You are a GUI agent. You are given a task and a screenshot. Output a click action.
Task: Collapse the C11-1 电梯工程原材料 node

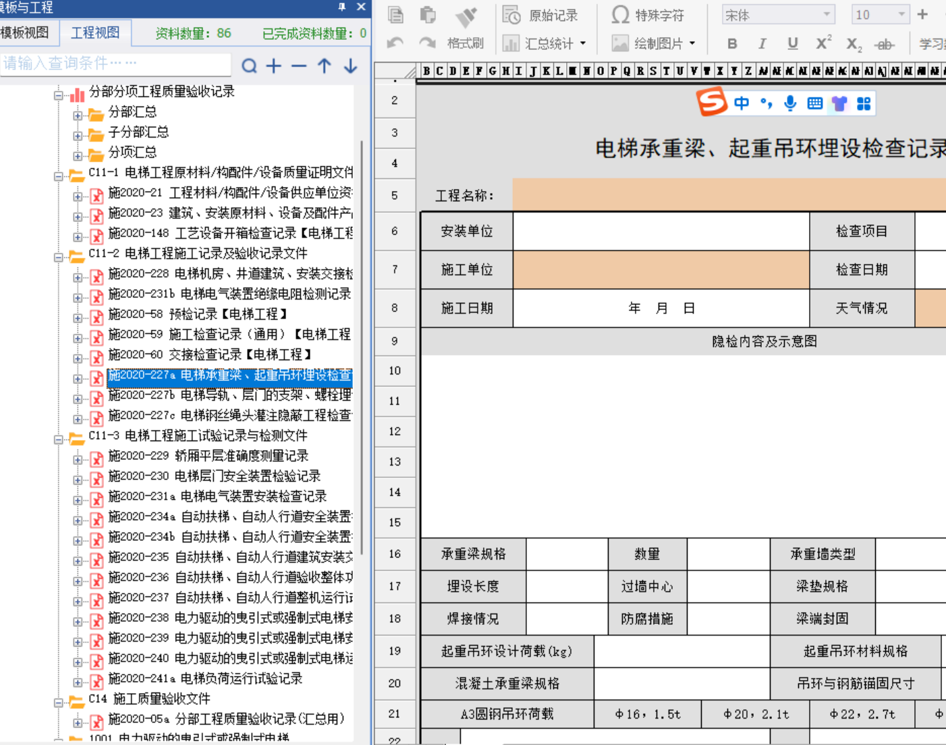click(59, 176)
